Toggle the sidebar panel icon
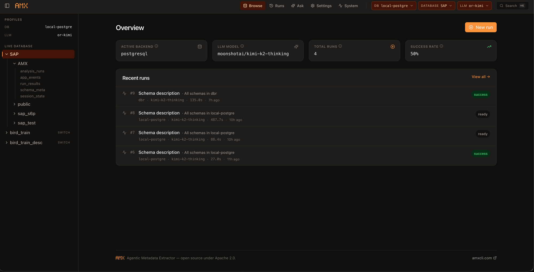Image resolution: width=534 pixels, height=272 pixels. coord(7,6)
